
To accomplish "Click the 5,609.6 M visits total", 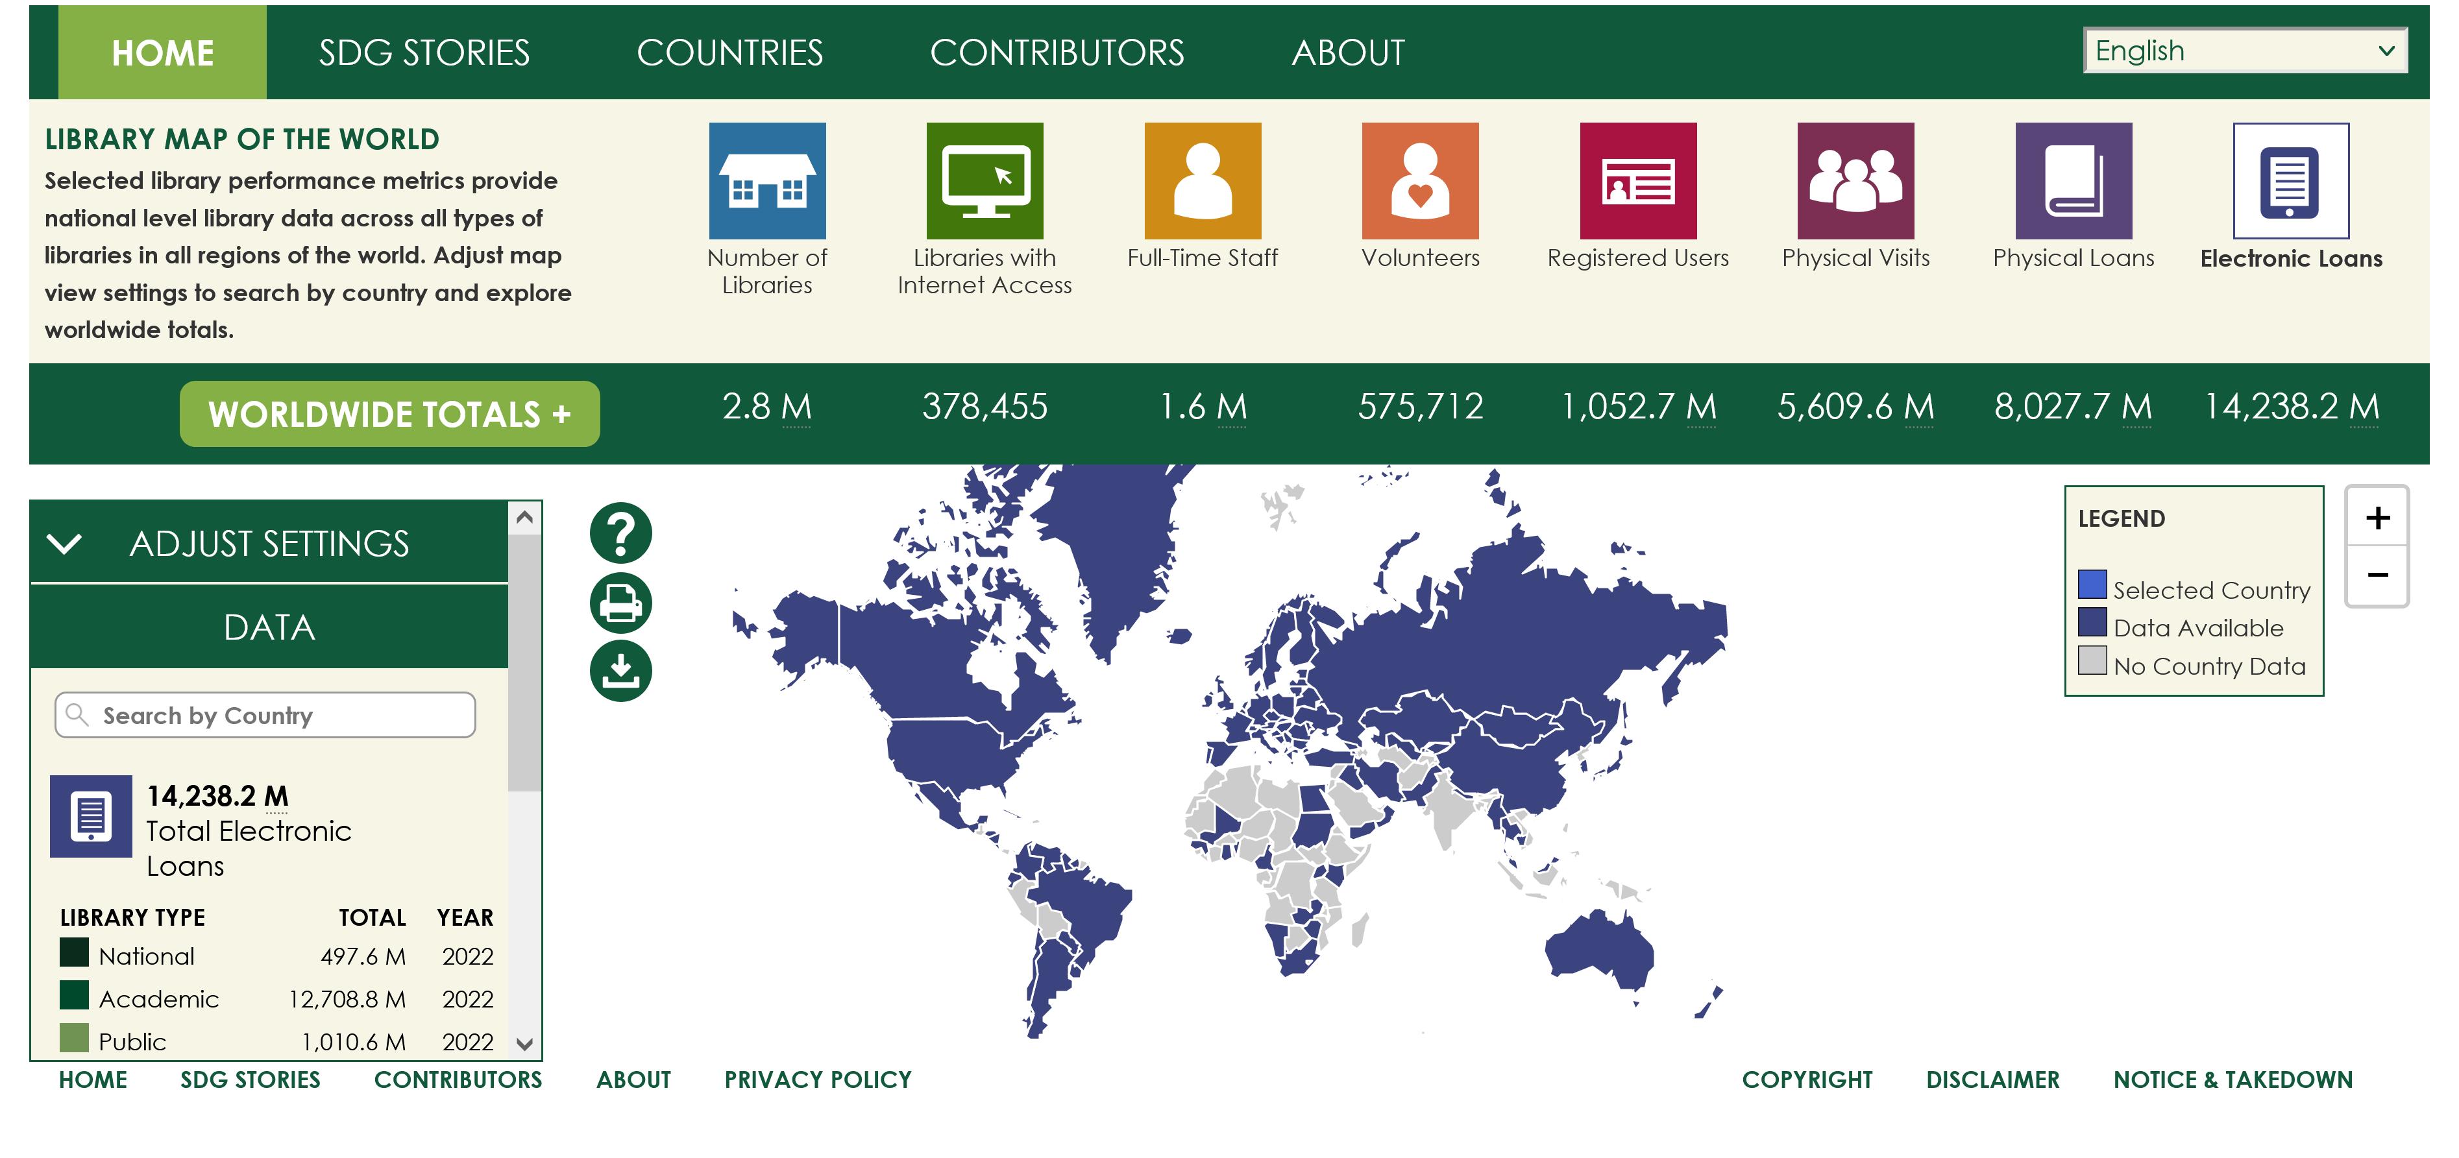I will coord(1855,407).
